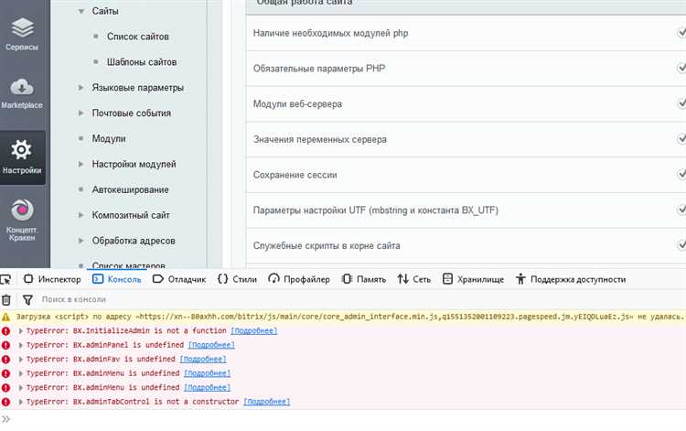686x431 pixels.
Task: Switch to the Консоль tab
Action: coord(117,279)
